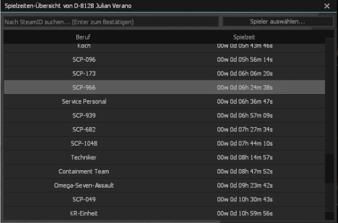Sort table by Beruf column header
The image size is (338, 223).
83,37
